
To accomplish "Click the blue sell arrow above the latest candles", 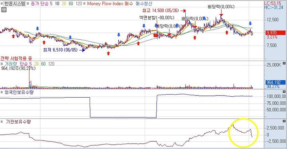I will [250, 23].
